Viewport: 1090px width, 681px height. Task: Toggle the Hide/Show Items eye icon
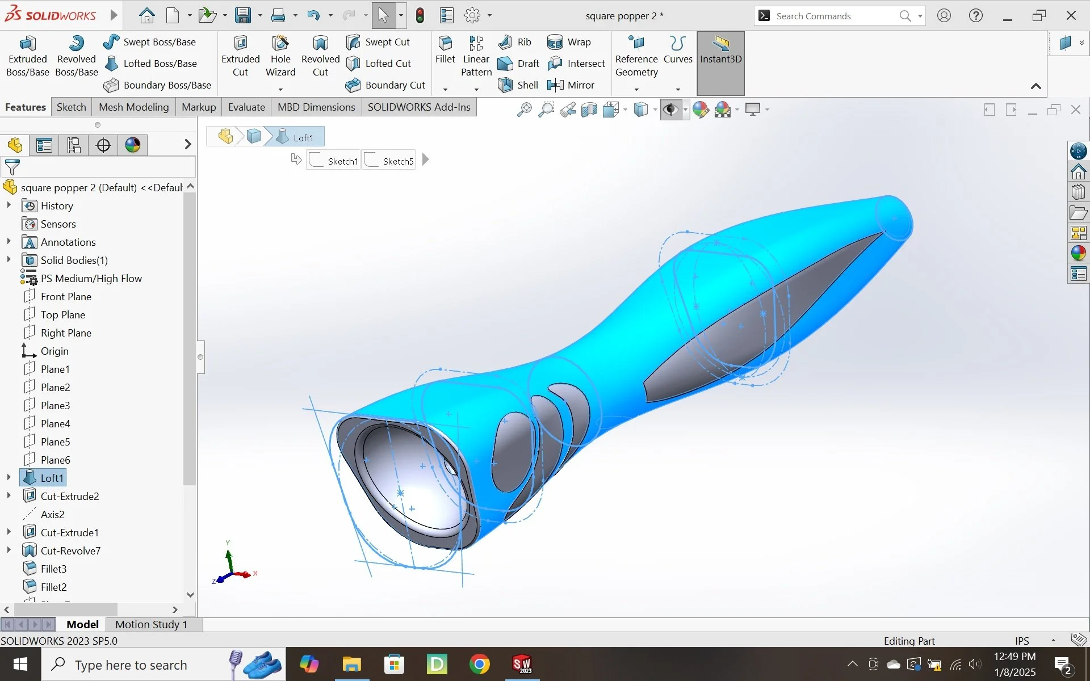click(x=670, y=110)
